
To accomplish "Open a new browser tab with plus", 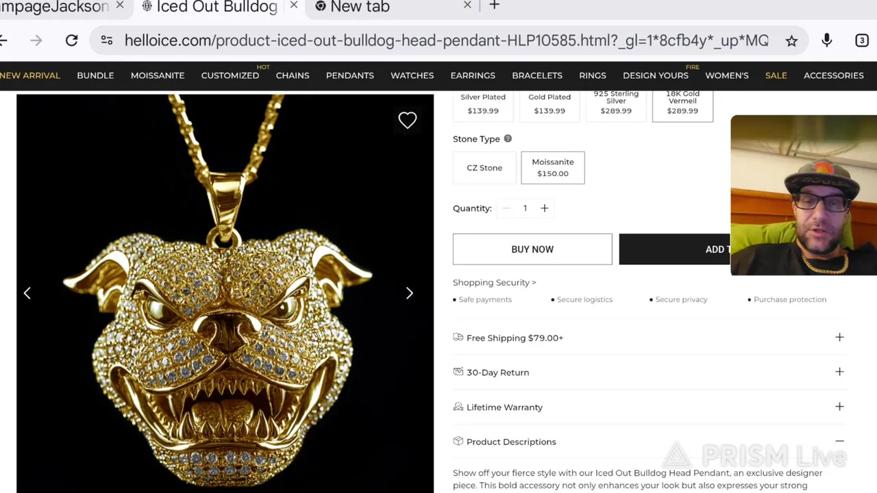I will (x=494, y=6).
